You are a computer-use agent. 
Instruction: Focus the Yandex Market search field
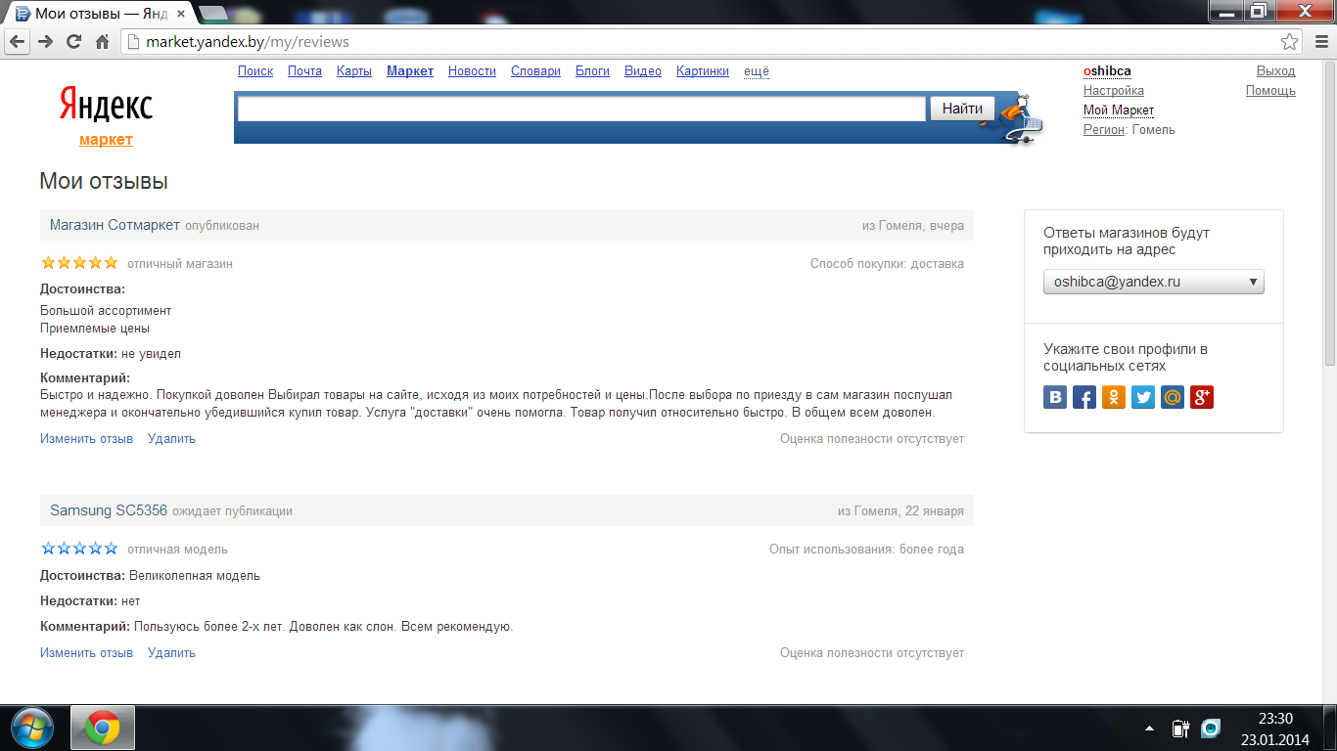click(x=581, y=109)
